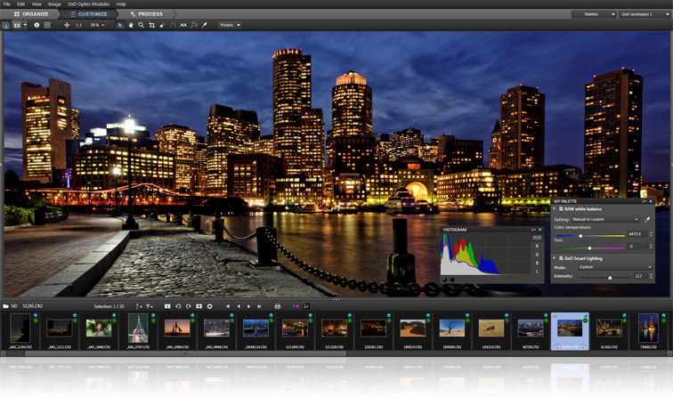Open the DxO Optics Modules menu
Viewport: 673px width, 398px height.
(88, 4)
